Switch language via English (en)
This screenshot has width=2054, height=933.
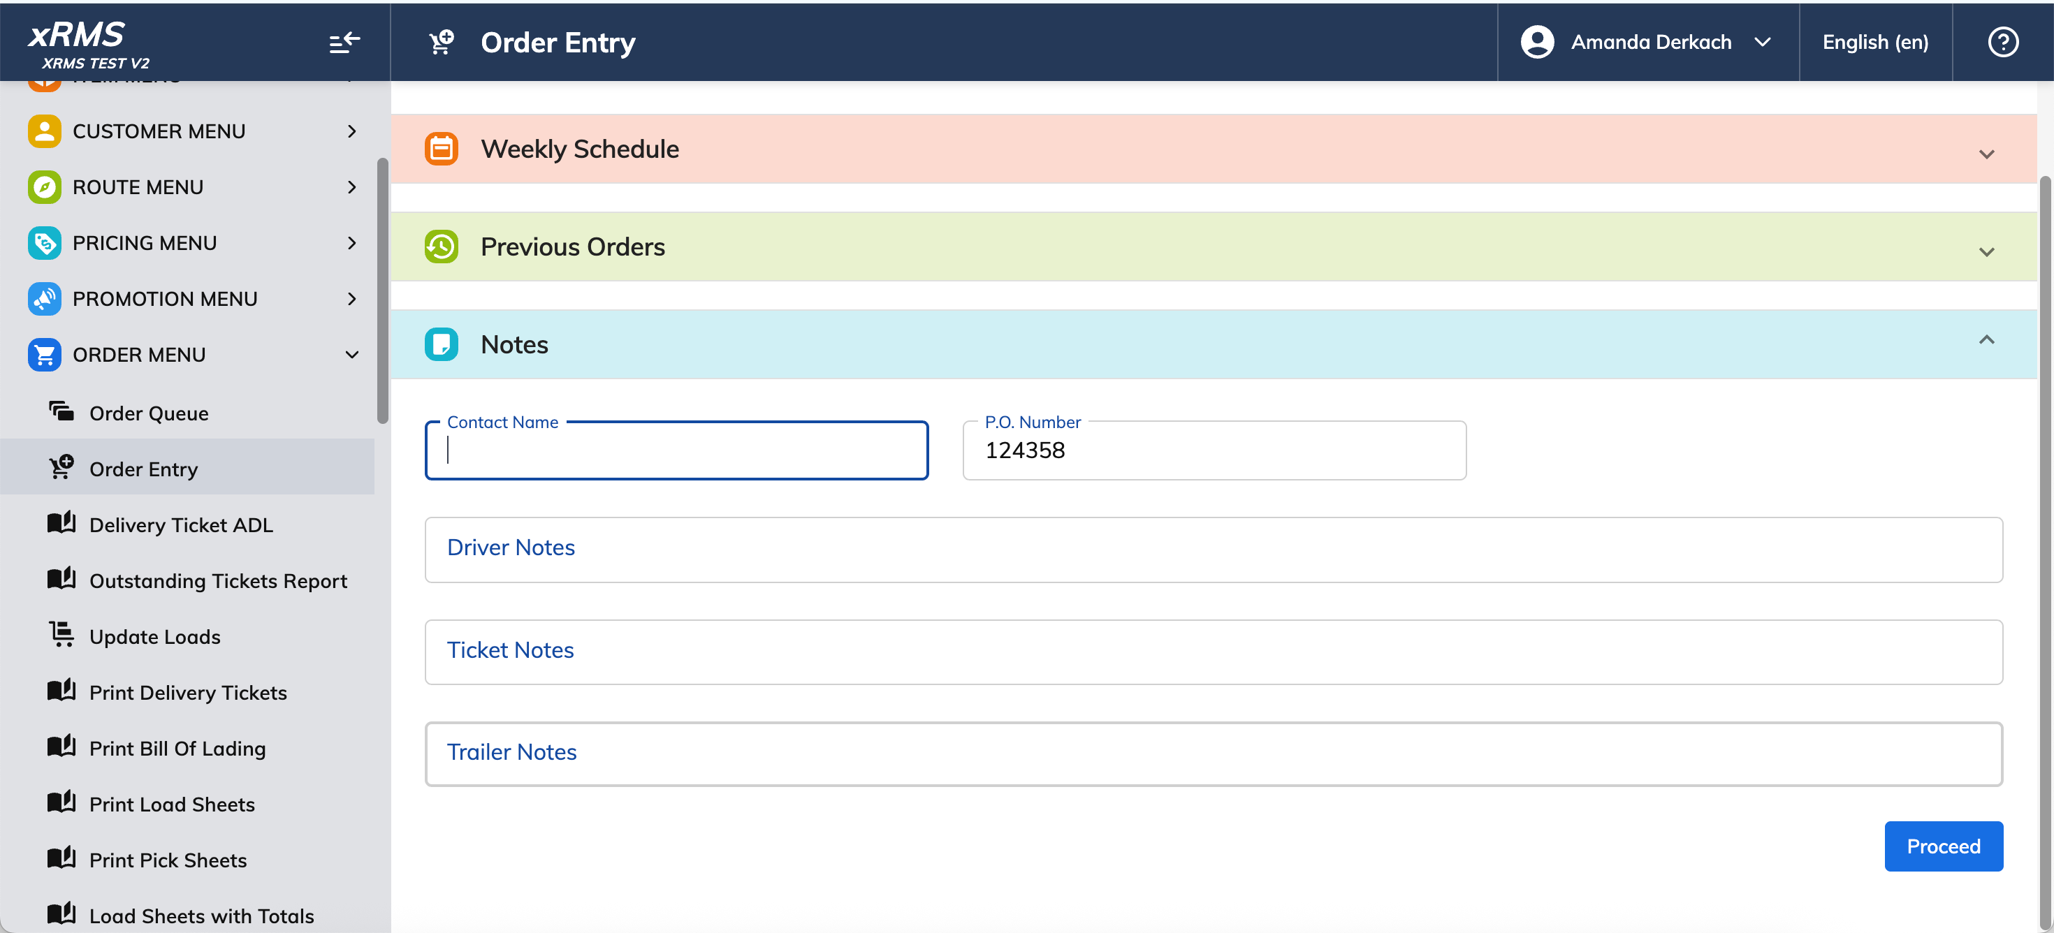[1874, 42]
